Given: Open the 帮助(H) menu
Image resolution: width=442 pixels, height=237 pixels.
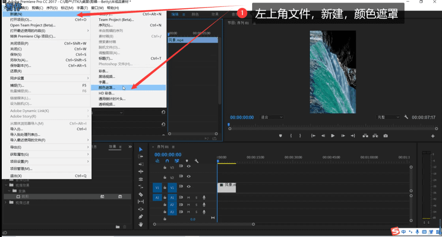Looking at the screenshot, I should pos(113,8).
